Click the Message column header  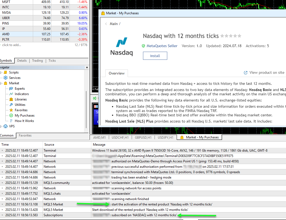(189, 145)
